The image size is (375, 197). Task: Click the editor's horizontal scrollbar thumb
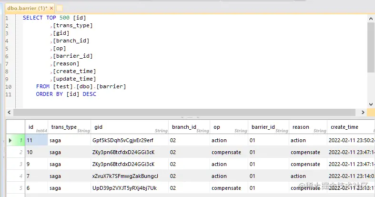(184, 112)
